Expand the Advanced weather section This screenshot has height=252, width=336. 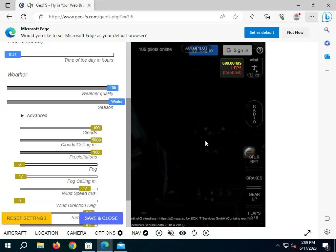tap(34, 115)
